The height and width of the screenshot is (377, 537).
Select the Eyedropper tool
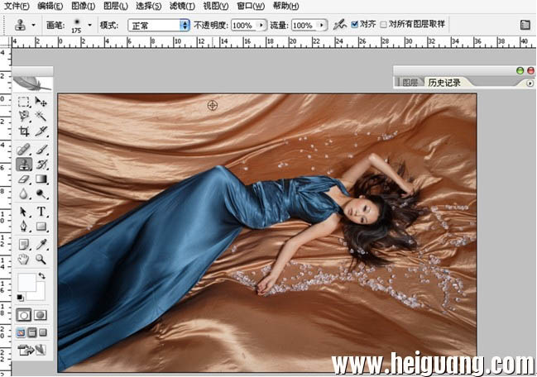pyautogui.click(x=41, y=244)
